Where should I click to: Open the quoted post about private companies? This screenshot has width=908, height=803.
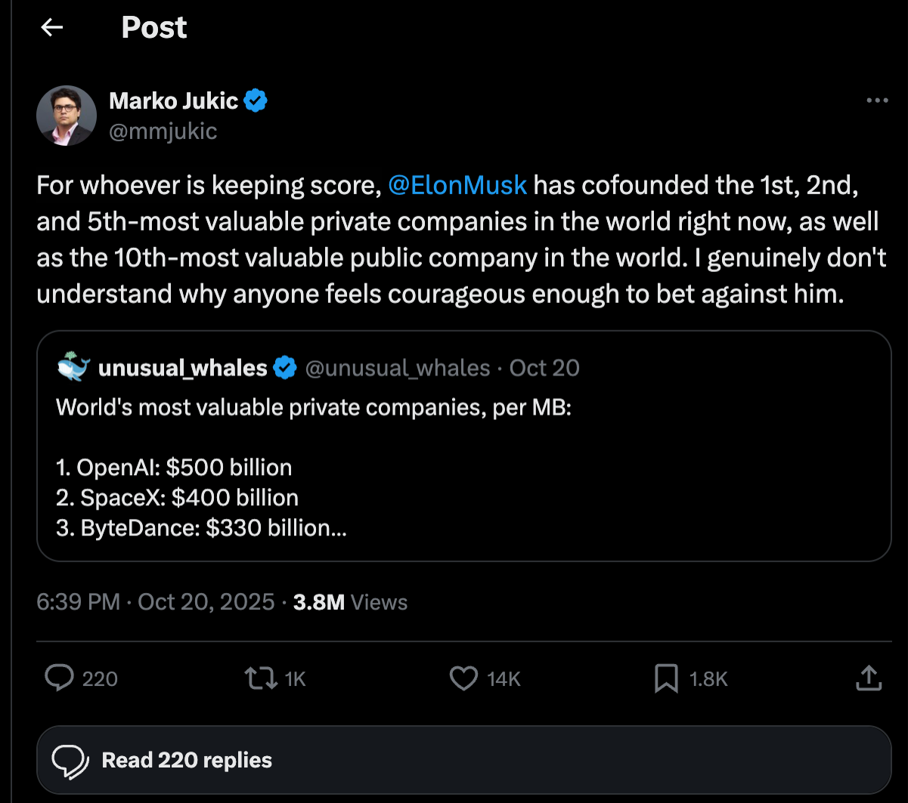[x=463, y=468]
